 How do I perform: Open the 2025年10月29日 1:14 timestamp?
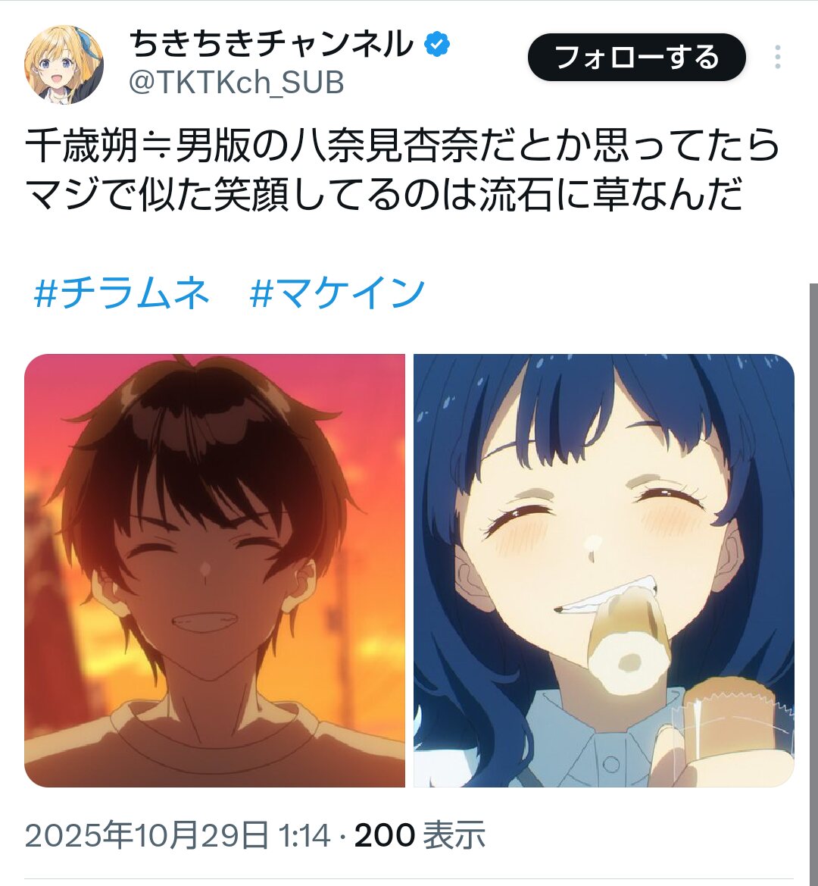click(x=178, y=835)
